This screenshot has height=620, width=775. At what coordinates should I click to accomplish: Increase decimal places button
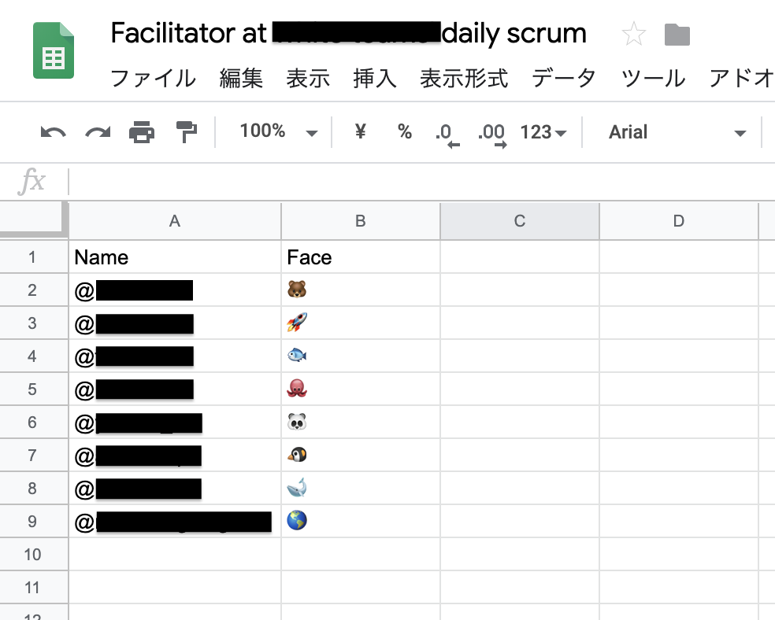click(x=492, y=134)
